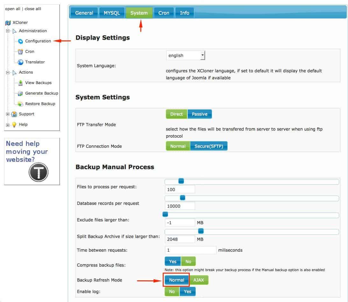Click the Support tree label
Screen dimensions: 348x302
[x=27, y=114]
